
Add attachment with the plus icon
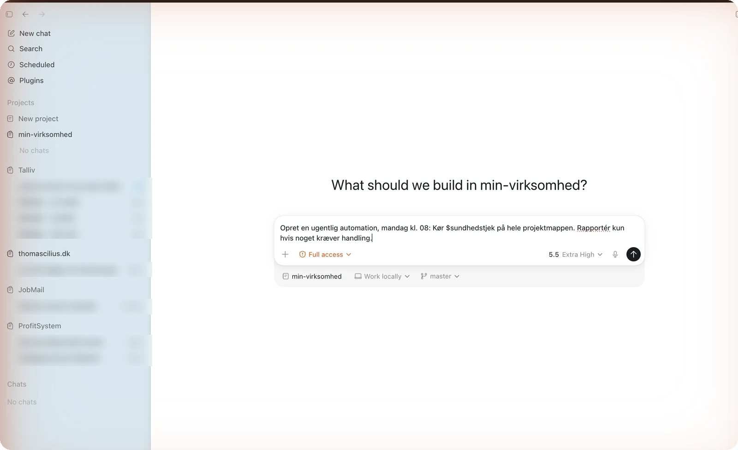tap(285, 255)
